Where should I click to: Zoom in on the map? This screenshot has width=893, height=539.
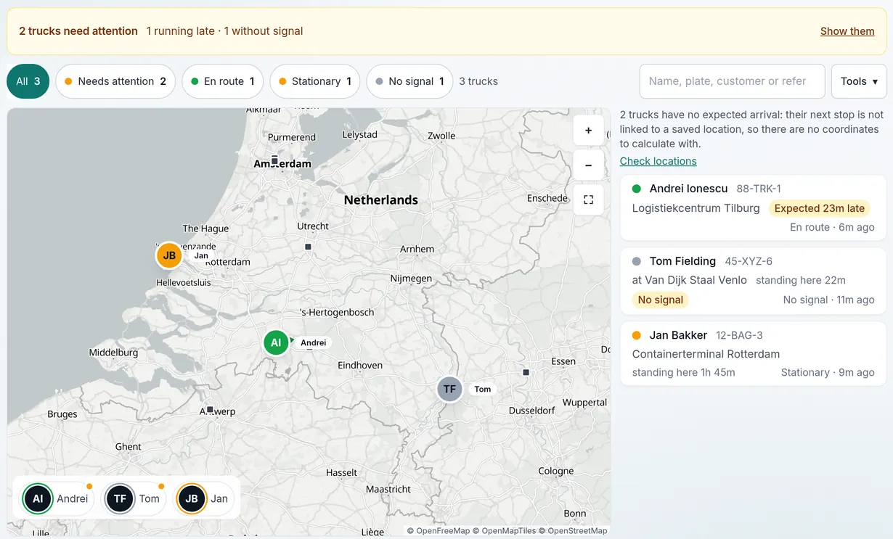pos(588,131)
